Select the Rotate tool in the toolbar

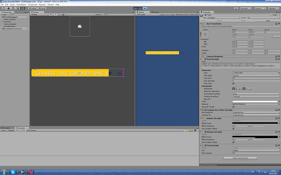tap(13, 9)
